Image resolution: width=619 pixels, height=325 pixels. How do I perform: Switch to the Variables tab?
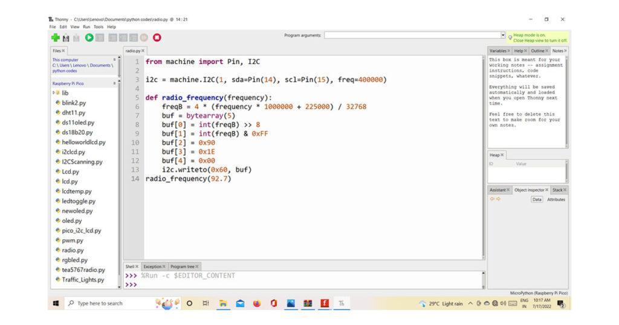point(498,51)
